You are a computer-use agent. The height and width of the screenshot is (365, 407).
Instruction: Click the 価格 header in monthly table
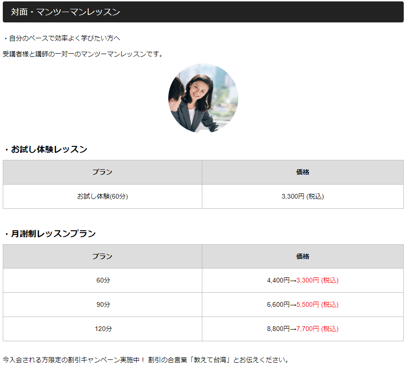click(303, 256)
